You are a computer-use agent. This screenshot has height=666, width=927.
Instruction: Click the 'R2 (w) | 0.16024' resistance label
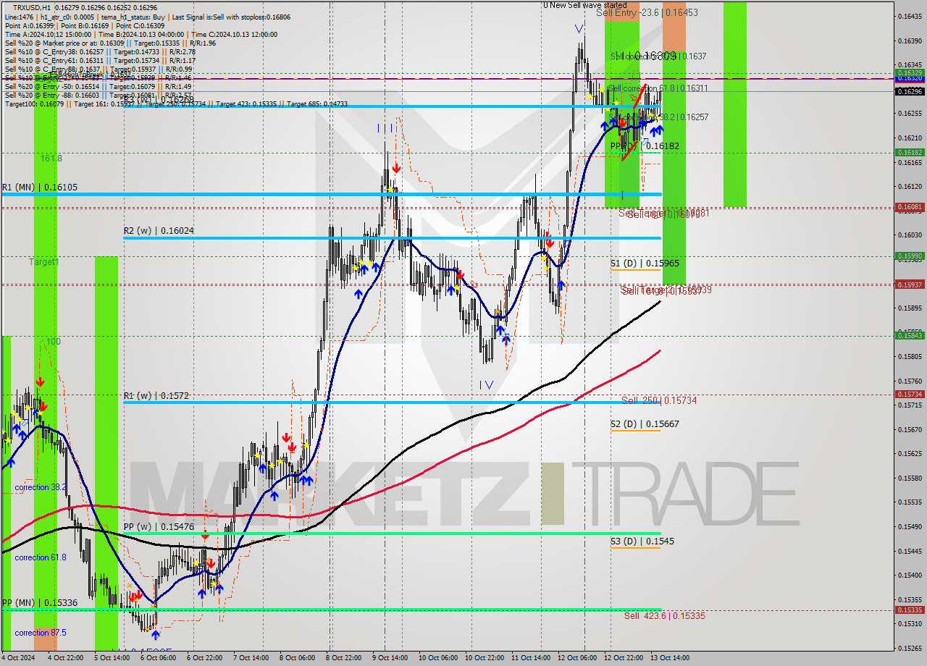click(159, 231)
